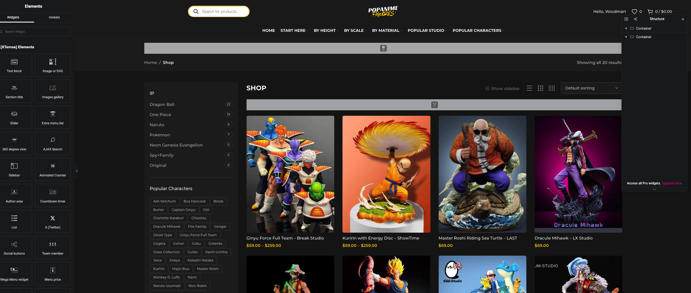Pick the Section title widget
Viewport: 691px width, 293px height.
click(14, 91)
